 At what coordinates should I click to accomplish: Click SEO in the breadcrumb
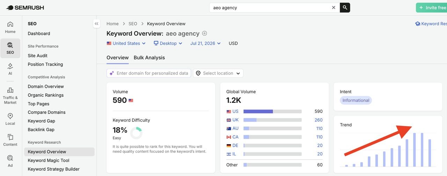[133, 24]
